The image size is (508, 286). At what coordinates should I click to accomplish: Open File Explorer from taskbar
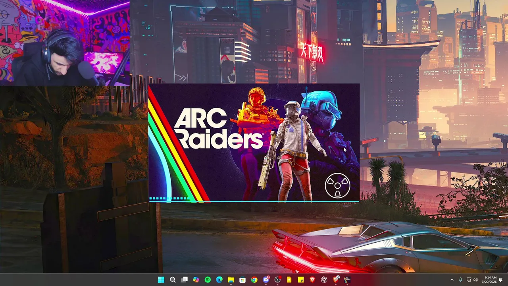click(x=231, y=280)
